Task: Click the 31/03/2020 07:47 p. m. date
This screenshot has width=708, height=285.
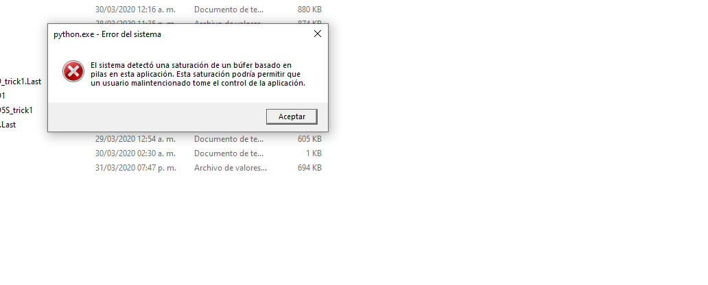Action: tap(136, 168)
